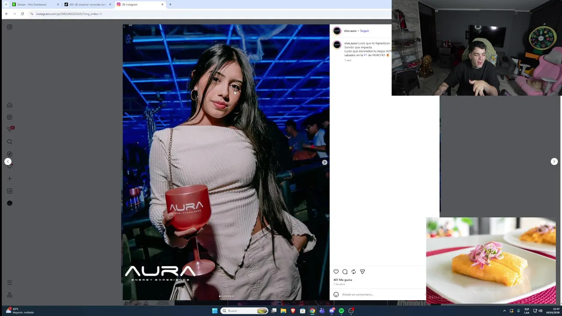Click the post photo of the woman

(226, 162)
